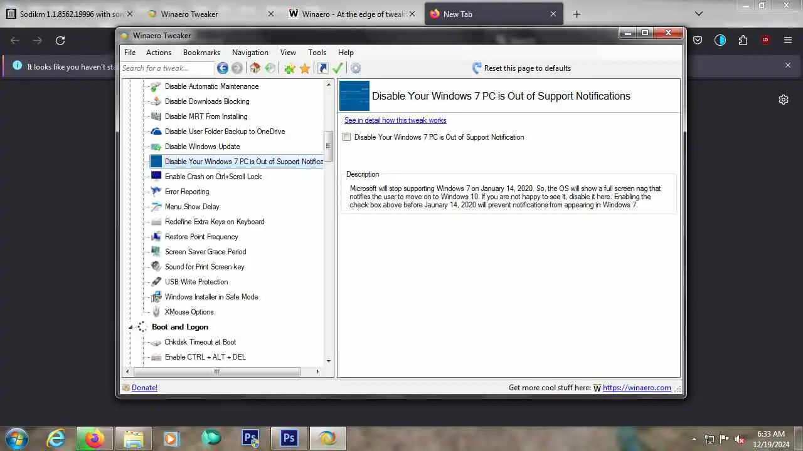Select USB Write Protection tweak
803x451 pixels.
coord(196,282)
